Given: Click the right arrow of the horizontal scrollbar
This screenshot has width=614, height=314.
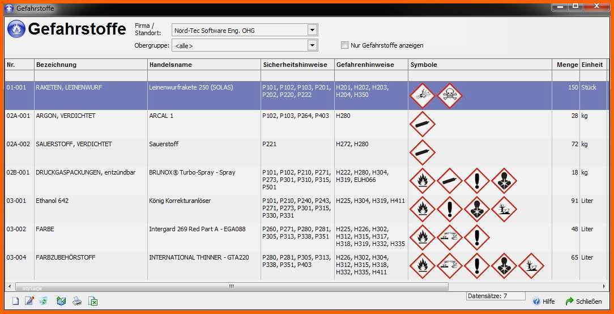Looking at the screenshot, I should tap(603, 287).
